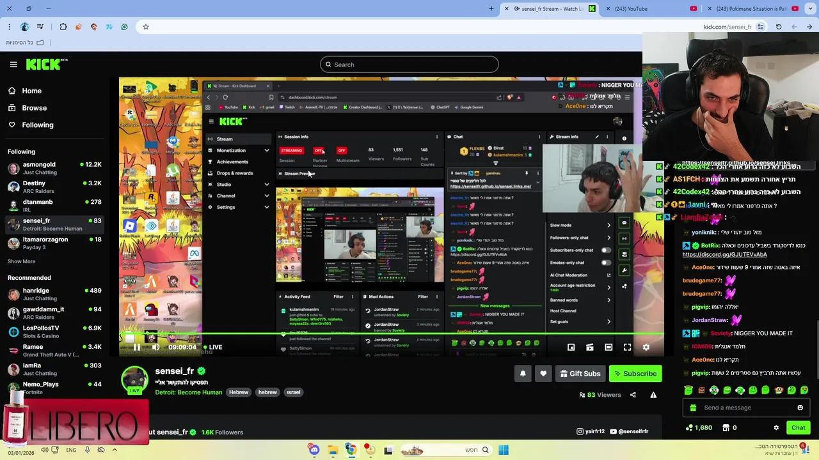Open Windows Start menu
The image size is (819, 460).
coord(504,450)
